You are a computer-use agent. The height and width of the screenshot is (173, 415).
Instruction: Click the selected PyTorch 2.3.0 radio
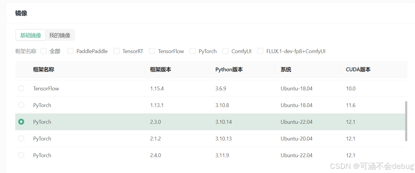(21, 122)
